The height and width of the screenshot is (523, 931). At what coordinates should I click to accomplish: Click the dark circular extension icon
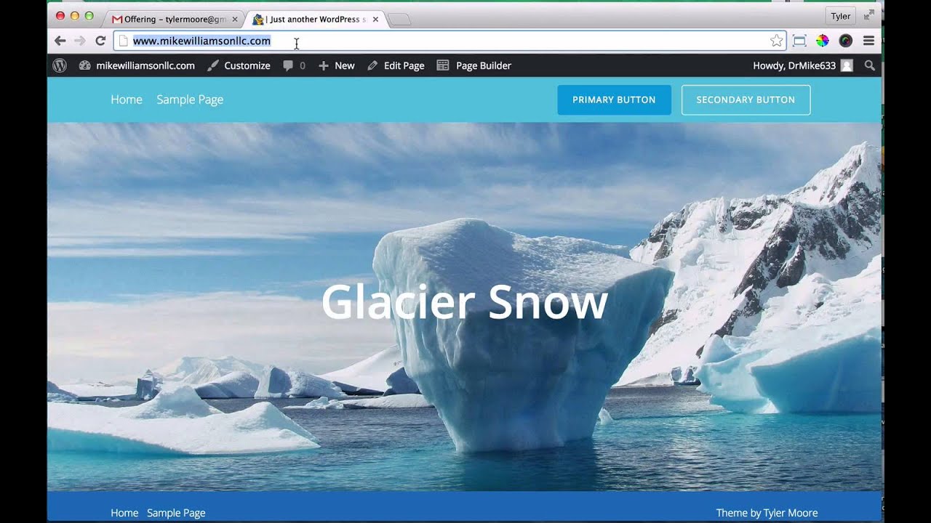845,41
